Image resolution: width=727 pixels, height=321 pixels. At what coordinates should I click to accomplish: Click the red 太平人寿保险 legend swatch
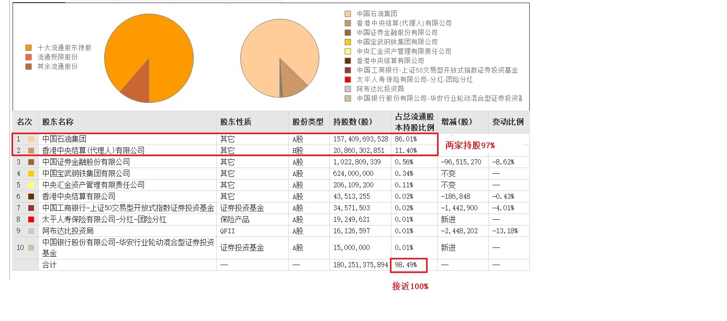tap(348, 79)
